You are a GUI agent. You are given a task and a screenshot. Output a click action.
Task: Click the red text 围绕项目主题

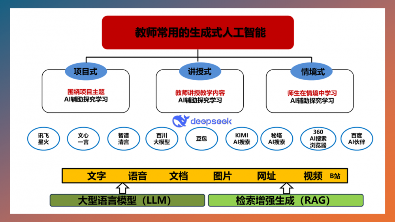click(86, 92)
